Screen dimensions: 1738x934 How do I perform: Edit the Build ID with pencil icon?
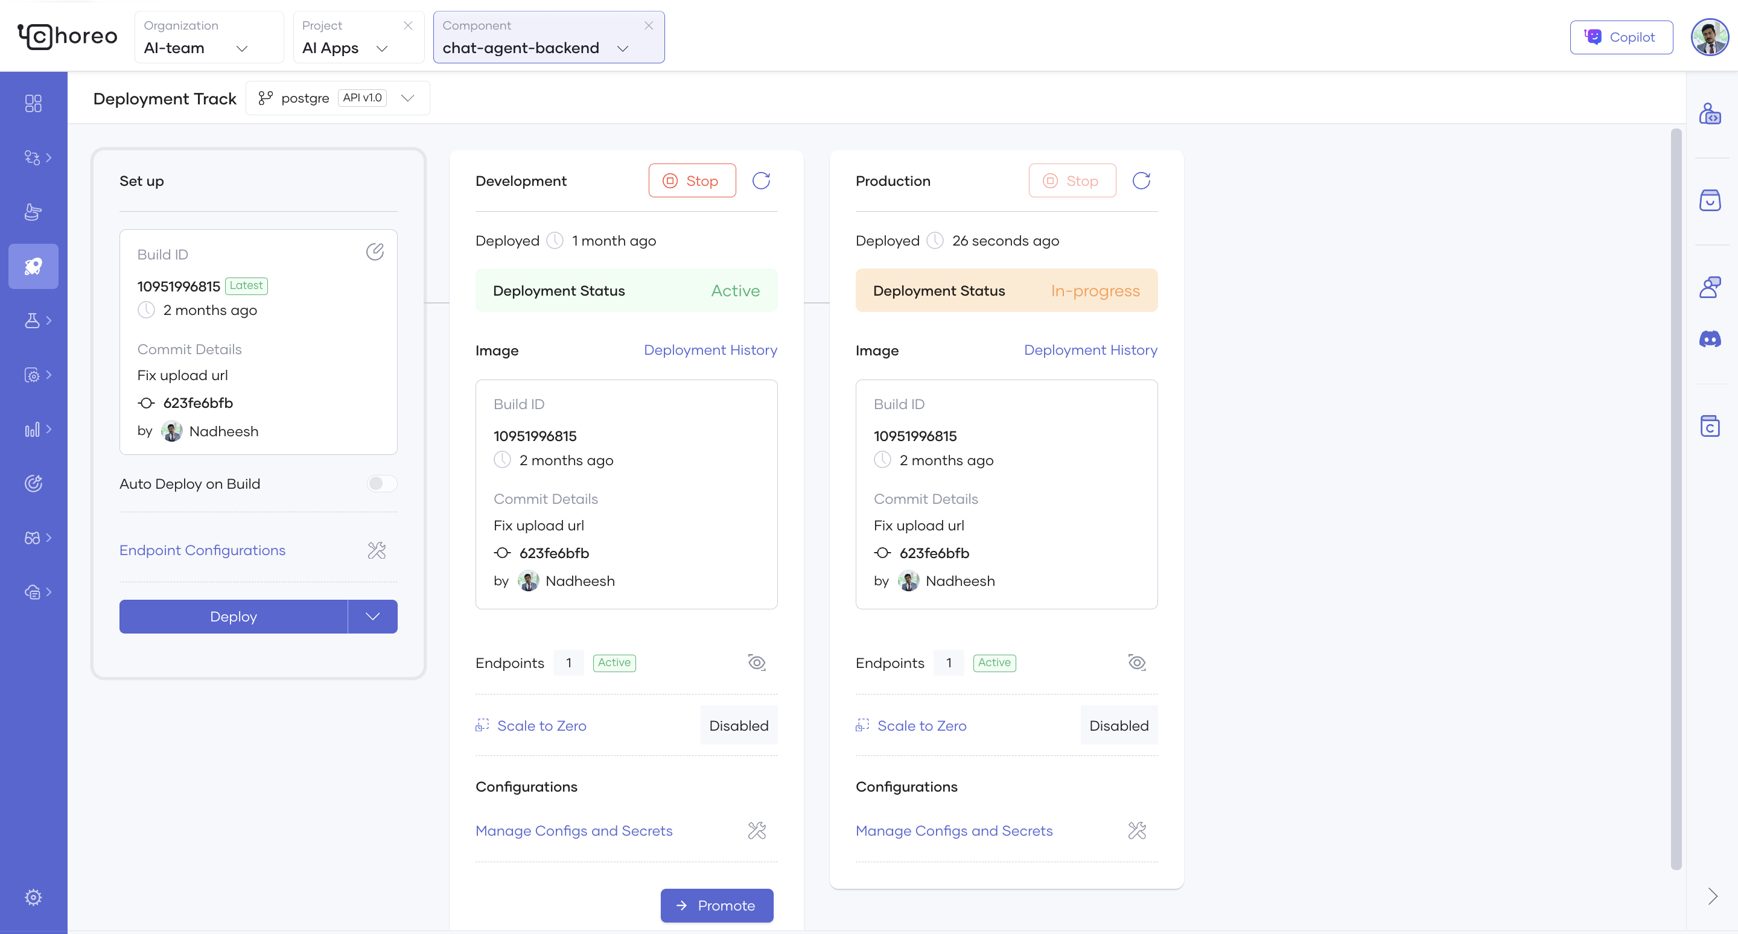(x=374, y=252)
